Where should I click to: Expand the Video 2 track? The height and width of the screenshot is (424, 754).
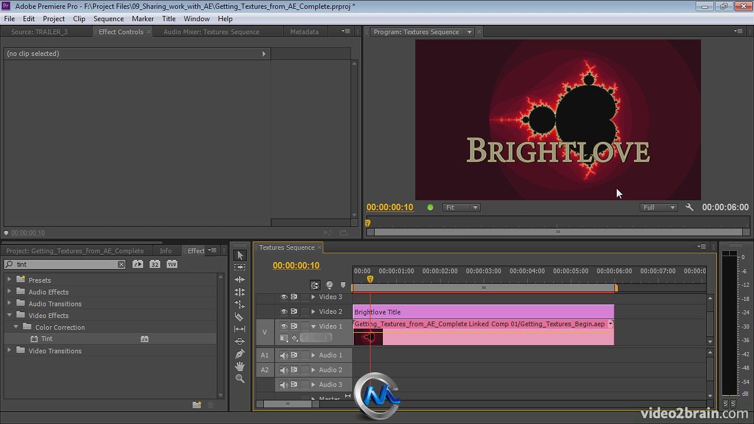313,312
